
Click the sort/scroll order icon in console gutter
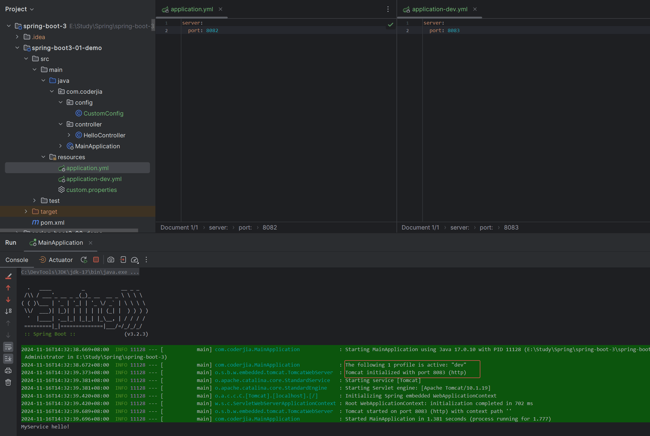pyautogui.click(x=8, y=311)
